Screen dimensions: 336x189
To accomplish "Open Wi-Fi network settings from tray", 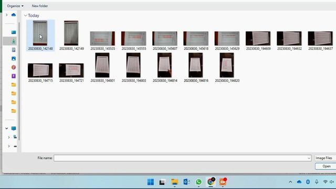I will pyautogui.click(x=325, y=182).
